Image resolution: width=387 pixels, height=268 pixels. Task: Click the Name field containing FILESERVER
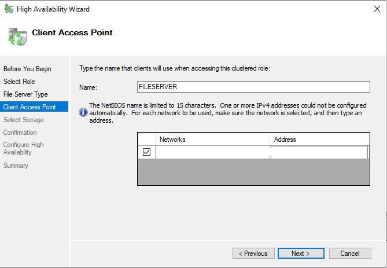253,87
